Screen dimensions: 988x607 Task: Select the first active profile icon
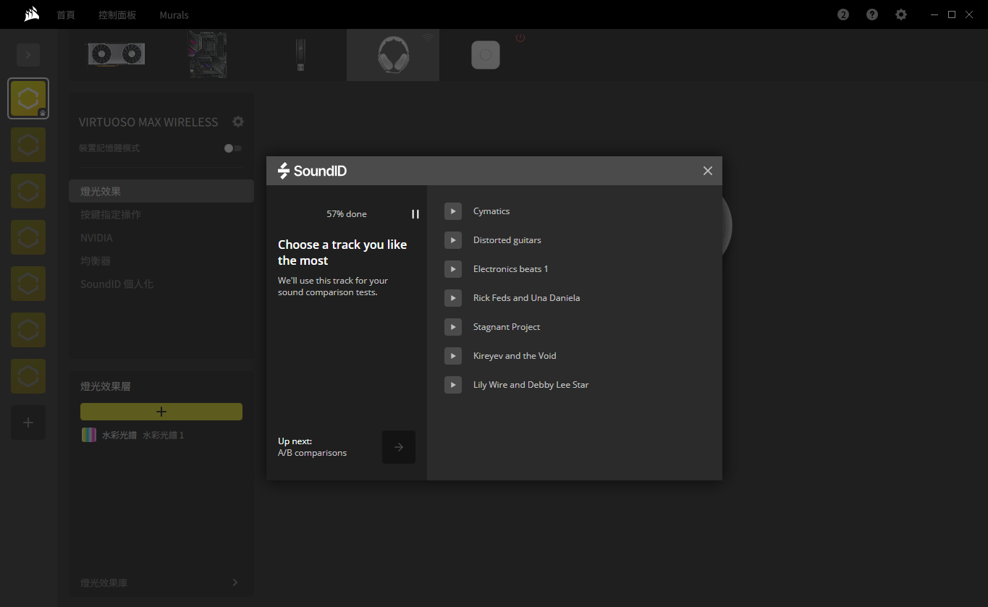(x=28, y=98)
